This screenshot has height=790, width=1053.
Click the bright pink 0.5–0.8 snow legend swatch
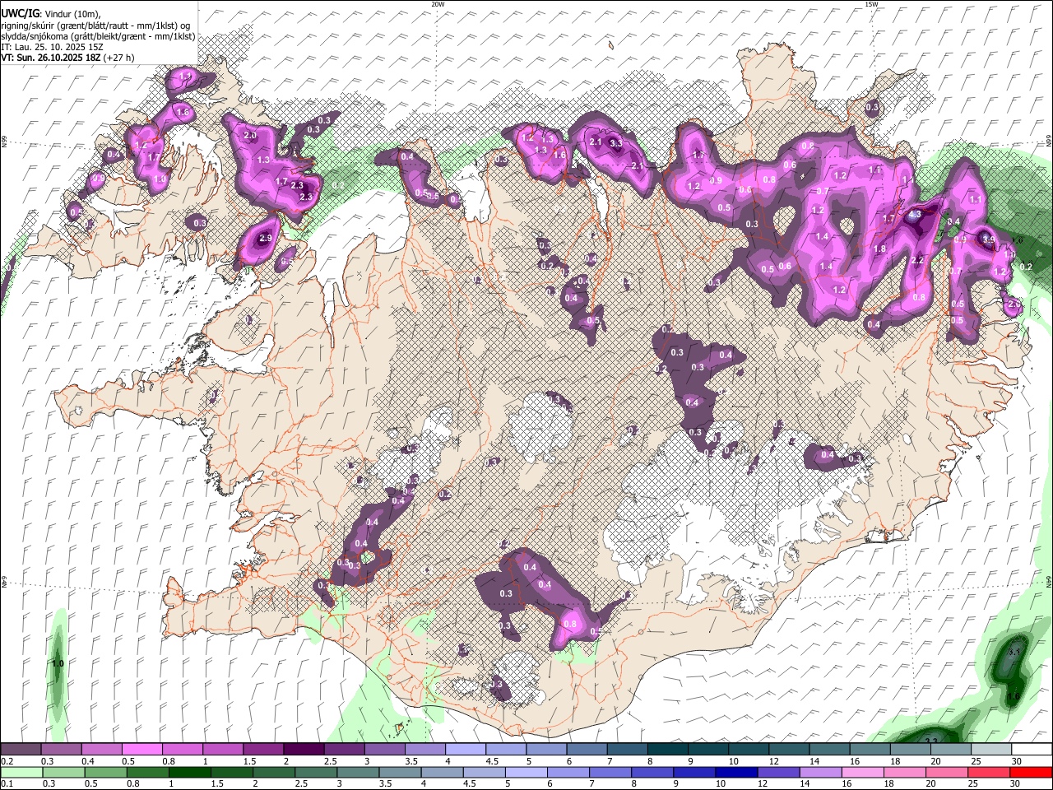[x=141, y=750]
